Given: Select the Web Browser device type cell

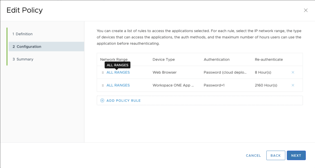Looking at the screenshot, I should tap(164, 73).
